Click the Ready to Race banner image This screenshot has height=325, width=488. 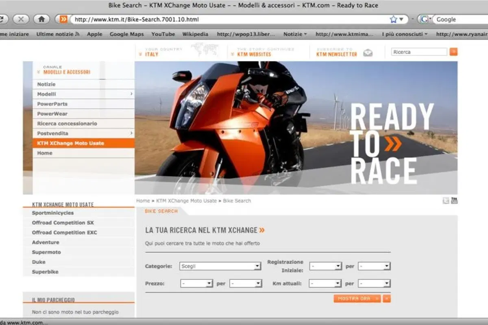pos(296,128)
